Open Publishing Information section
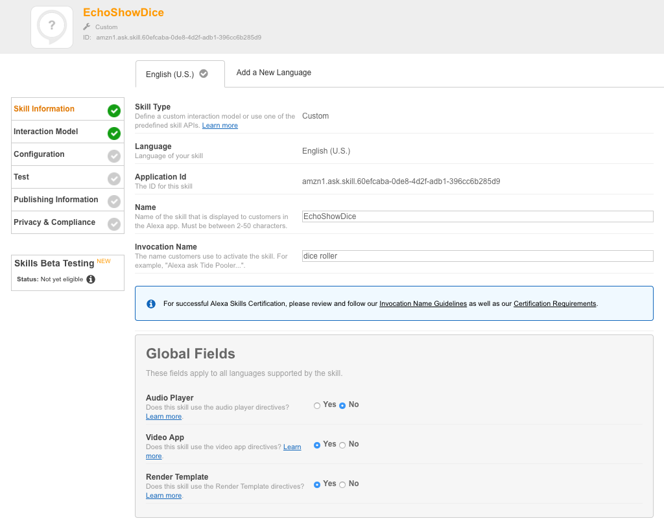Image resolution: width=664 pixels, height=525 pixels. tap(67, 200)
